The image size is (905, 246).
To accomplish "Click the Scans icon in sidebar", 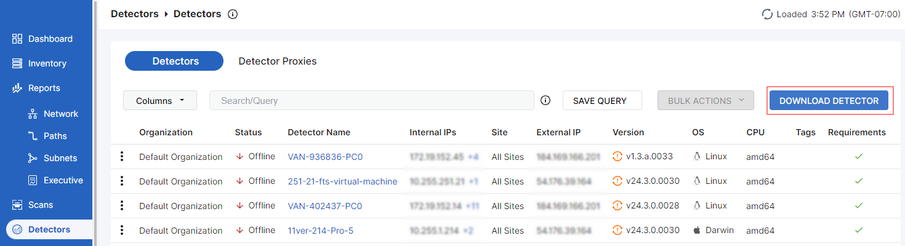I will click(x=17, y=205).
